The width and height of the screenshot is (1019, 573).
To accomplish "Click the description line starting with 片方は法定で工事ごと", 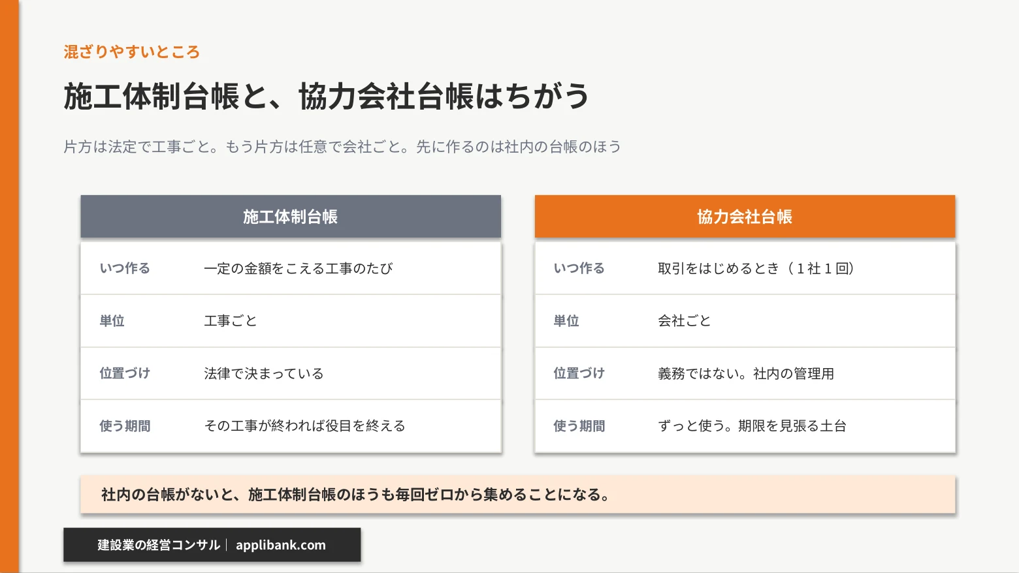I will tap(342, 147).
